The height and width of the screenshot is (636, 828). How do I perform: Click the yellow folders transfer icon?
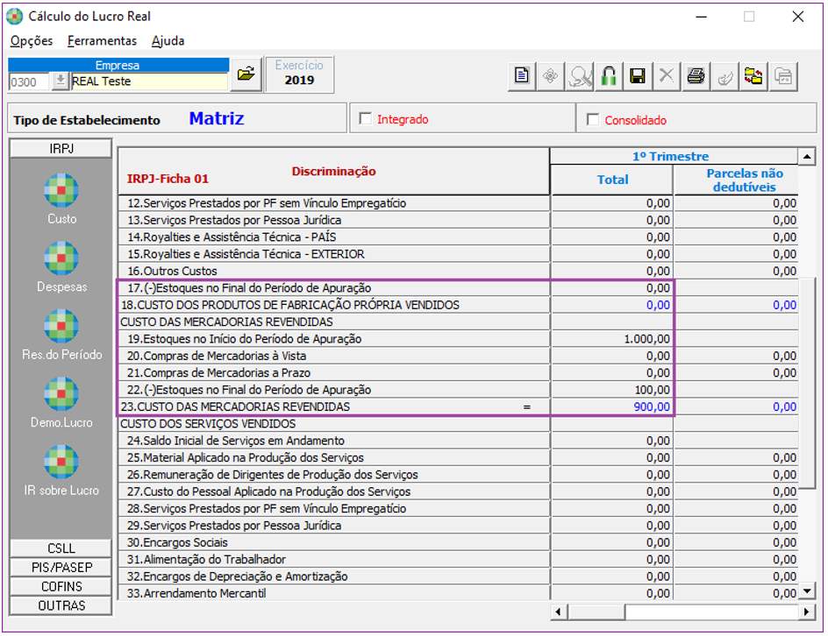click(x=753, y=76)
